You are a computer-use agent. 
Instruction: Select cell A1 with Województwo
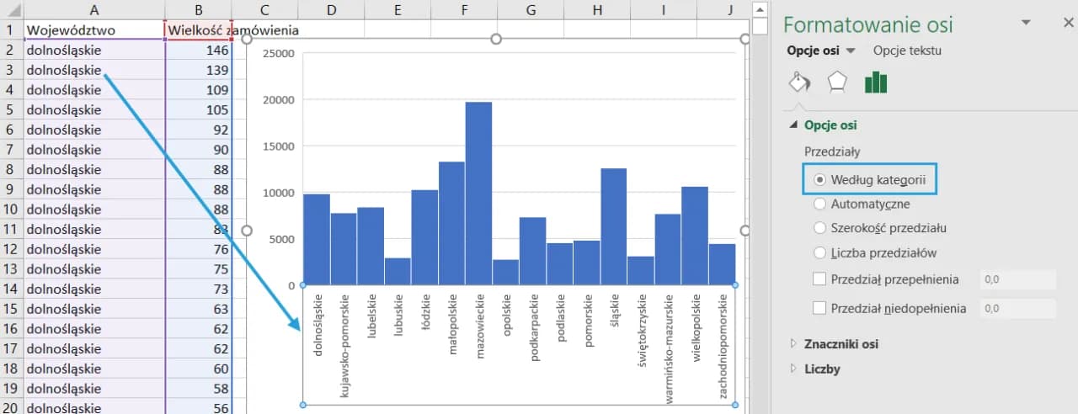pos(93,30)
